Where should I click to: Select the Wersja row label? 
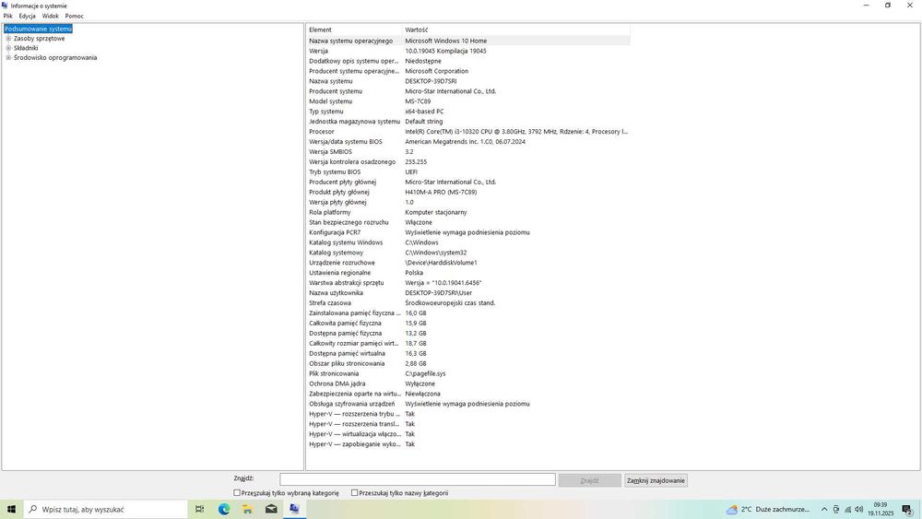tap(319, 51)
